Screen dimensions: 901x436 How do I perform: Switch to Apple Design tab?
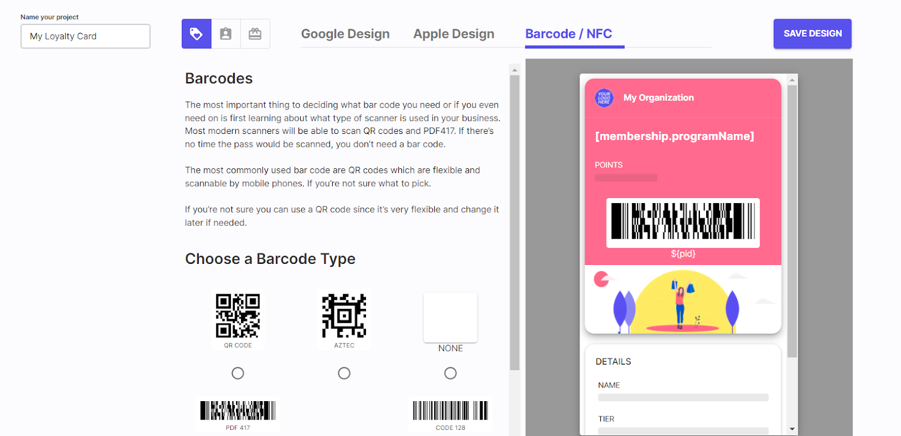point(454,34)
